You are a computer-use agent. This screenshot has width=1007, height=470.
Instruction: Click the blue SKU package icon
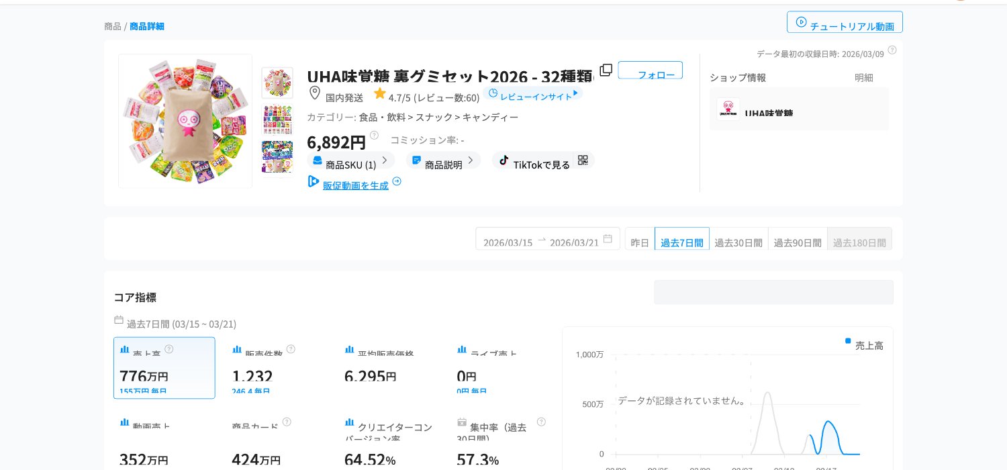pos(317,160)
